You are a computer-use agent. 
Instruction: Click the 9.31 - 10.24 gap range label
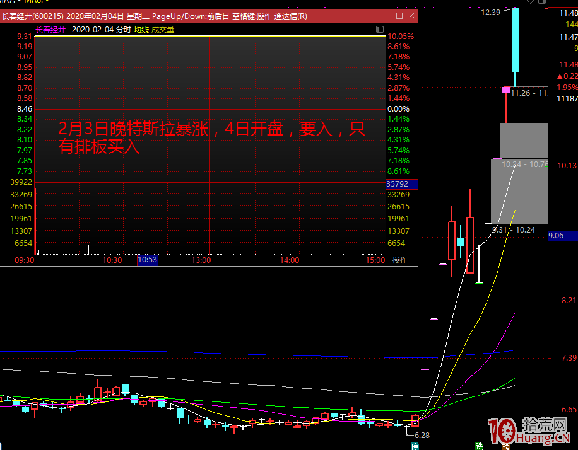tap(514, 230)
